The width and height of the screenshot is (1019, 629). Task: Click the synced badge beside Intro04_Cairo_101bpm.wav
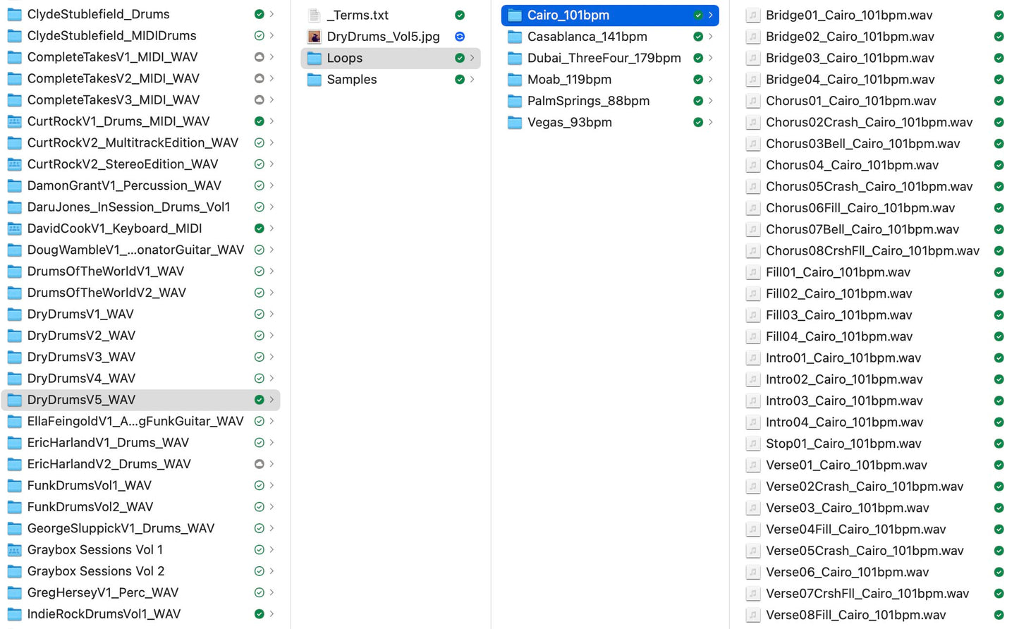[999, 422]
